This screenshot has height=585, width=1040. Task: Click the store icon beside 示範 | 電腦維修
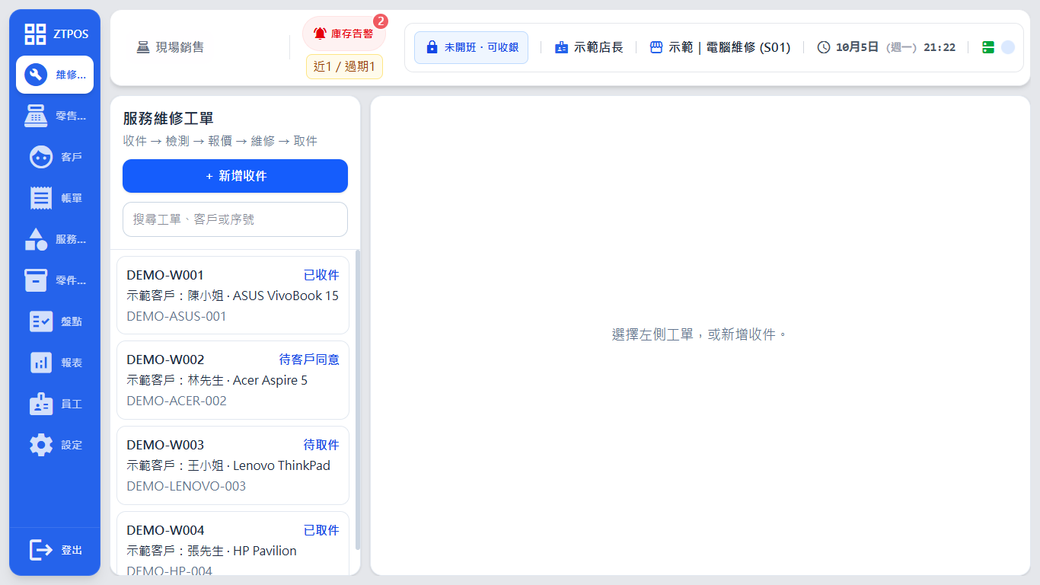coord(656,47)
